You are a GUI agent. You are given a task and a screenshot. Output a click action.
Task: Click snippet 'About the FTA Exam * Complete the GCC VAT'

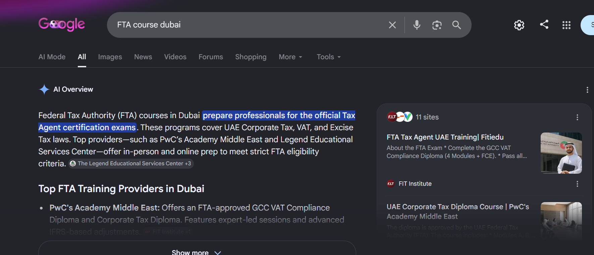click(449, 148)
